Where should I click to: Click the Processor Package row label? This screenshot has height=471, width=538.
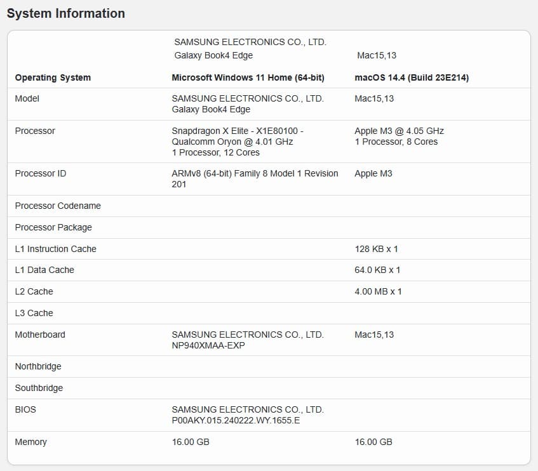point(53,227)
